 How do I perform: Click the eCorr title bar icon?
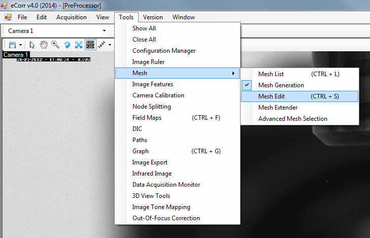click(x=4, y=5)
